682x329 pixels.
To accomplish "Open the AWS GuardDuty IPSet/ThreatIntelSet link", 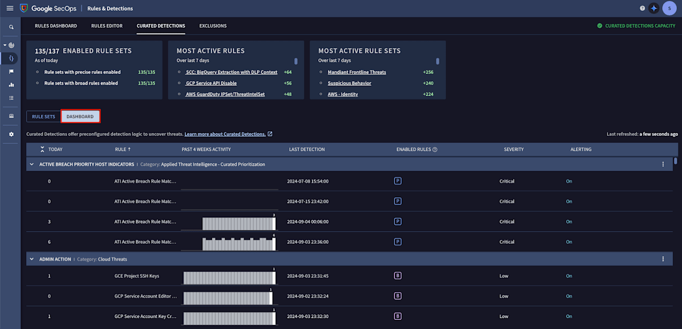I will (225, 94).
